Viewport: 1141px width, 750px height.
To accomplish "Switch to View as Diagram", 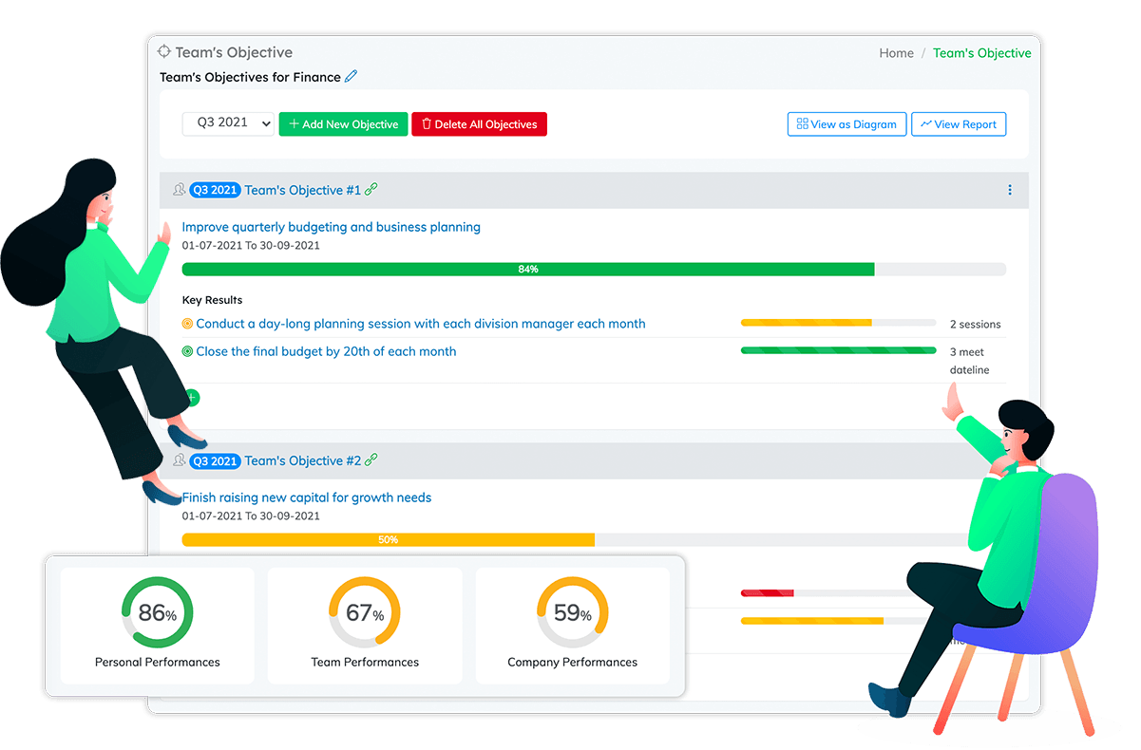I will click(x=846, y=124).
